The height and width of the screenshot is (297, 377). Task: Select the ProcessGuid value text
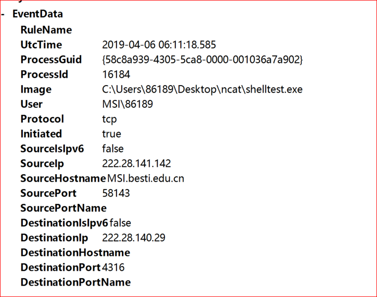(202, 59)
